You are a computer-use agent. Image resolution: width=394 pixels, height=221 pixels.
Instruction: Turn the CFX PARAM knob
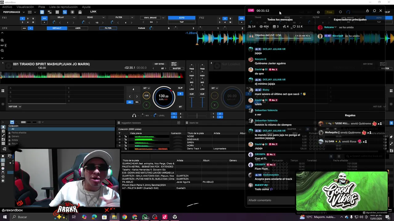tap(151, 28)
